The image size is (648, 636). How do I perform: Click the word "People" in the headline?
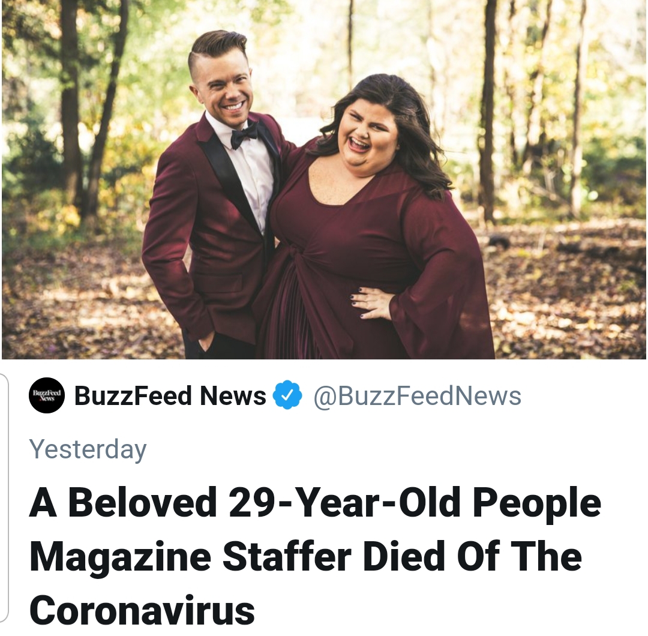[537, 502]
